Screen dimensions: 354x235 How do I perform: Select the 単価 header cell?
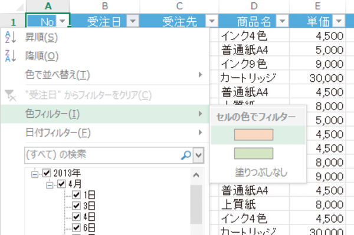pos(317,21)
